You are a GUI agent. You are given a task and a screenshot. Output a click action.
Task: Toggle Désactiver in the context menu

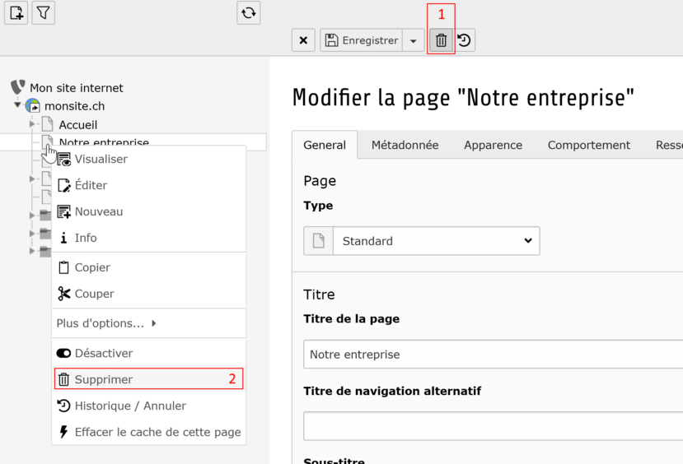tap(103, 353)
